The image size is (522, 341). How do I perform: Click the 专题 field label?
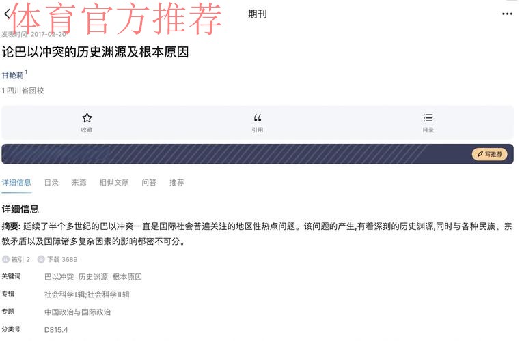tap(8, 312)
